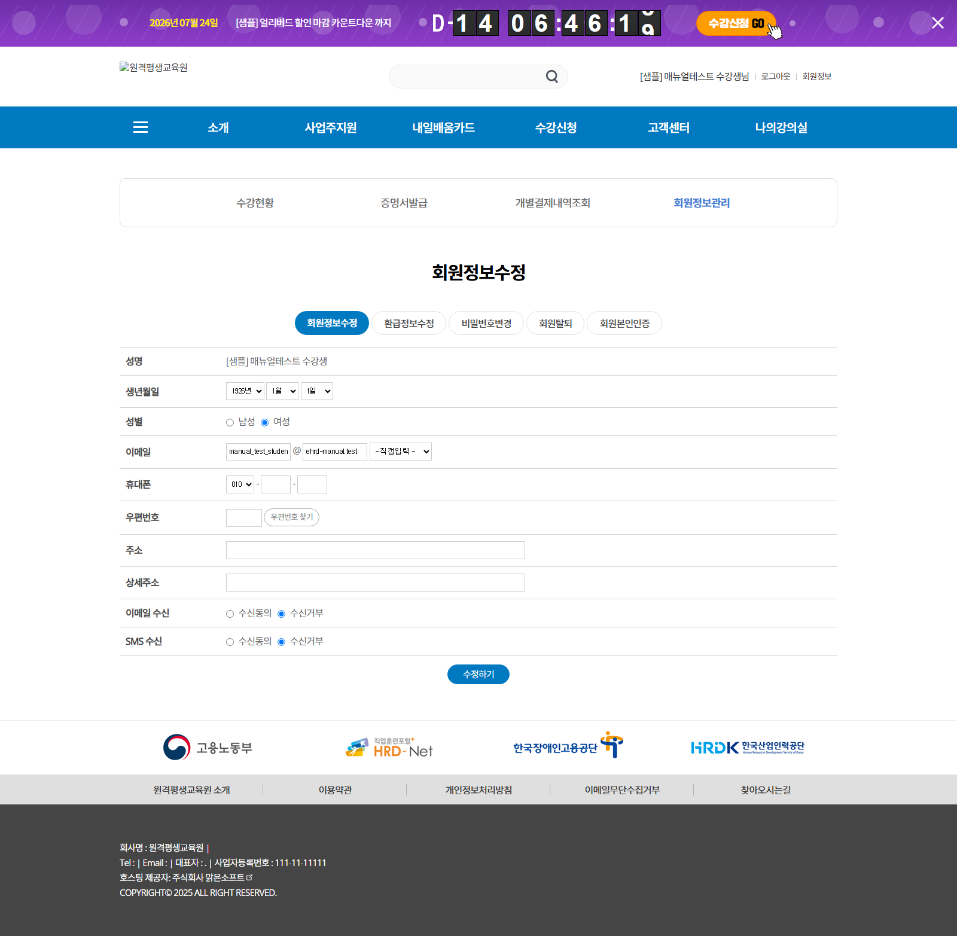
Task: Expand the email domain 직접입력 dropdown
Action: (401, 452)
